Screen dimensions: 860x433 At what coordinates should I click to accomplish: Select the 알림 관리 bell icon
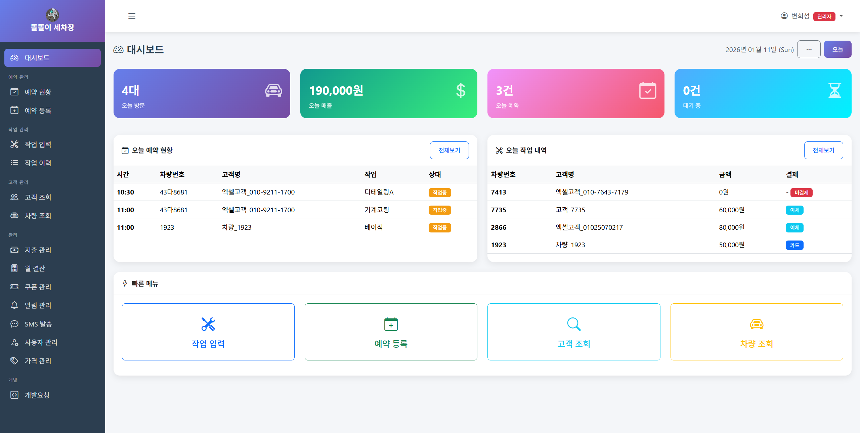tap(14, 305)
